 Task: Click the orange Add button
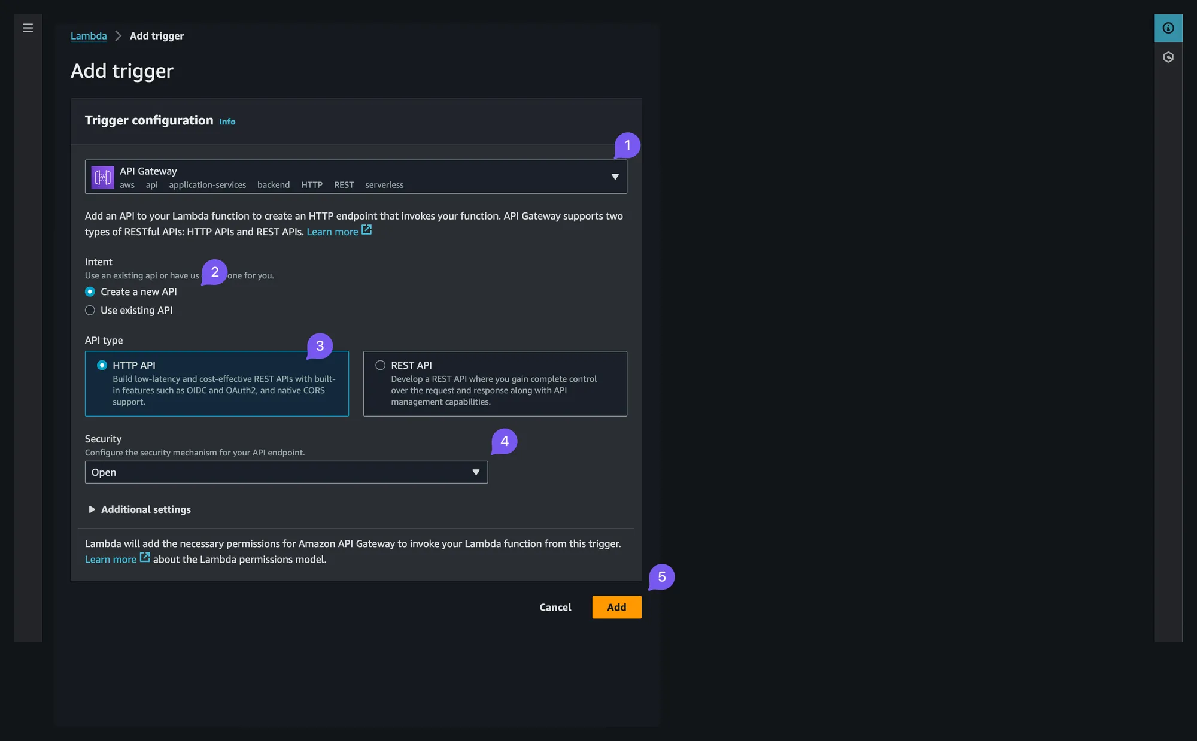click(616, 607)
